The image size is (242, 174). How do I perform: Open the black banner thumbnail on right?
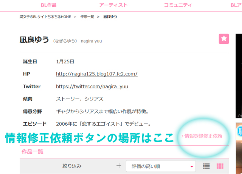pyautogui.click(x=239, y=76)
